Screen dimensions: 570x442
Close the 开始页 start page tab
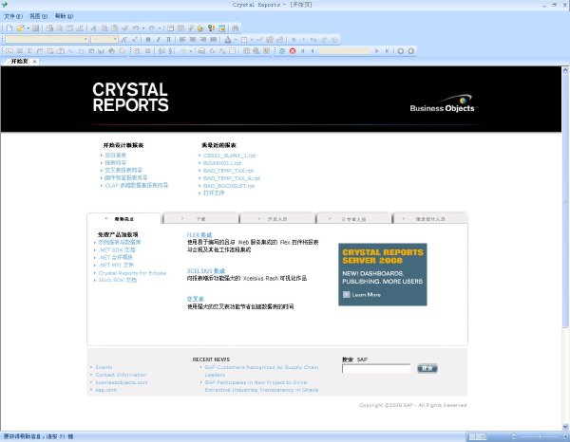tap(34, 62)
